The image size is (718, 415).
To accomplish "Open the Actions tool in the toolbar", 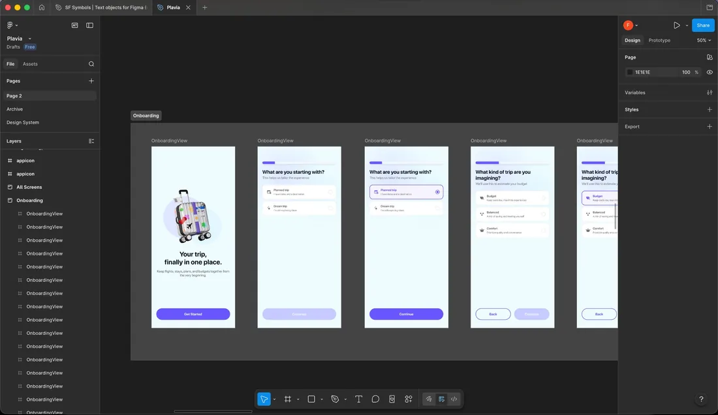I will [392, 399].
